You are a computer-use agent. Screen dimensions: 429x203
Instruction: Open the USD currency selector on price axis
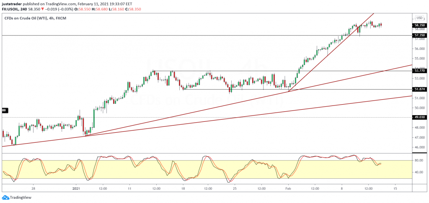tap(419, 18)
